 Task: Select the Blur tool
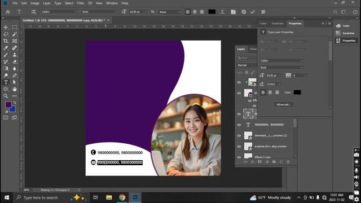coord(15,68)
